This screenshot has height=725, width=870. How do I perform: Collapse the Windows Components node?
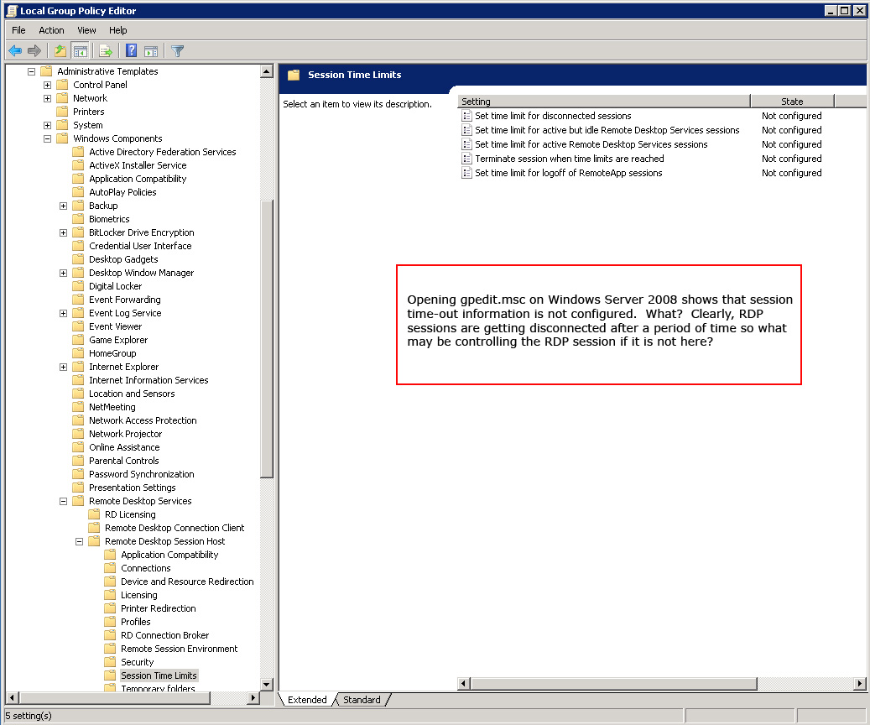pos(47,138)
